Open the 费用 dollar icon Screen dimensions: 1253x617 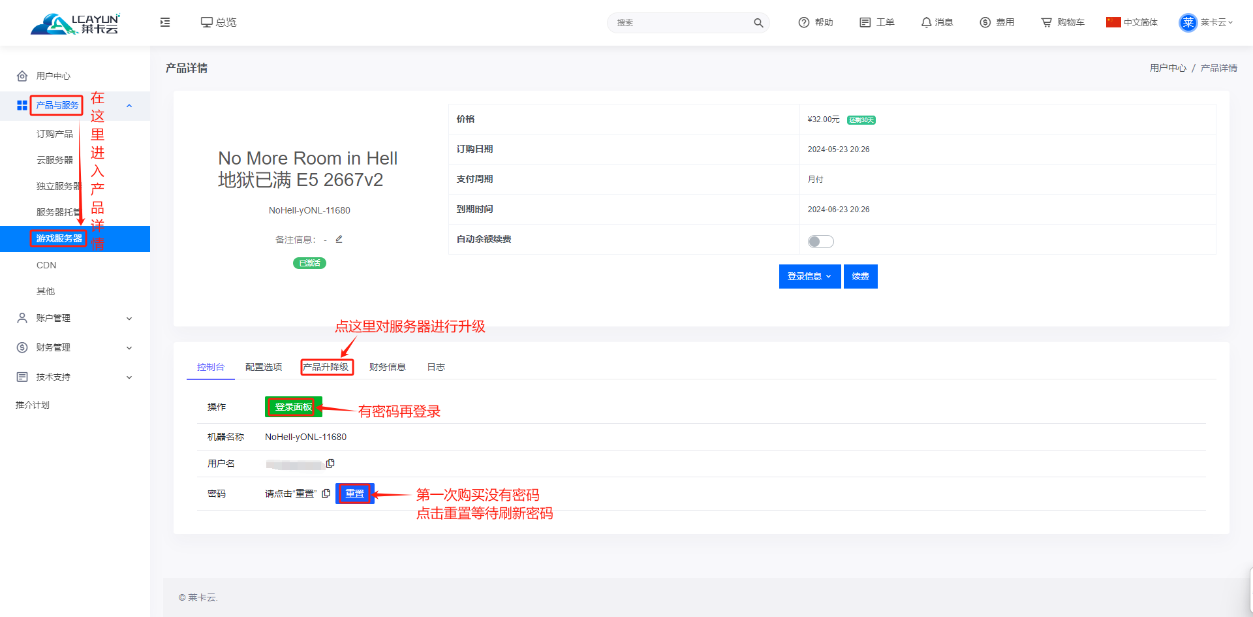[x=985, y=22]
